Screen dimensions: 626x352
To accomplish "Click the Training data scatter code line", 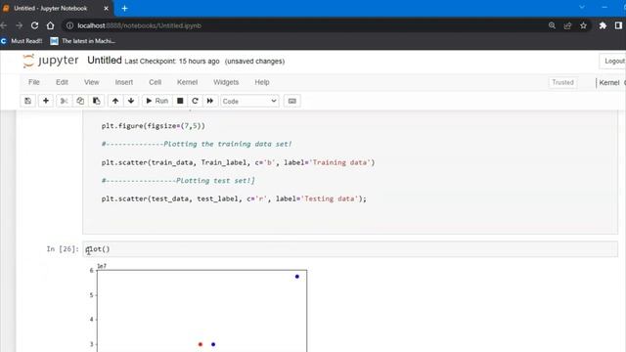I will tap(238, 162).
